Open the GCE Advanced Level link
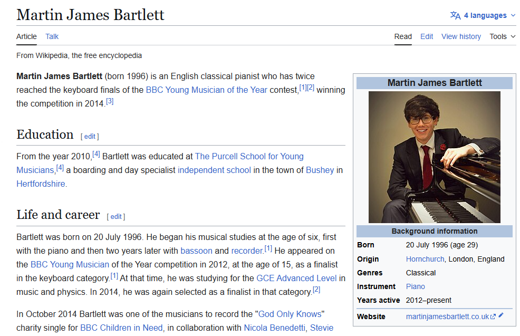This screenshot has height=336, width=520. point(296,278)
